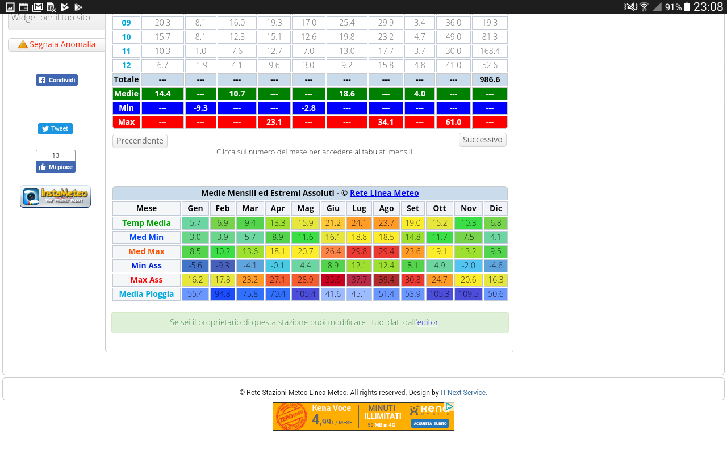Go to Successivo year
The height and width of the screenshot is (454, 727).
pyautogui.click(x=482, y=140)
